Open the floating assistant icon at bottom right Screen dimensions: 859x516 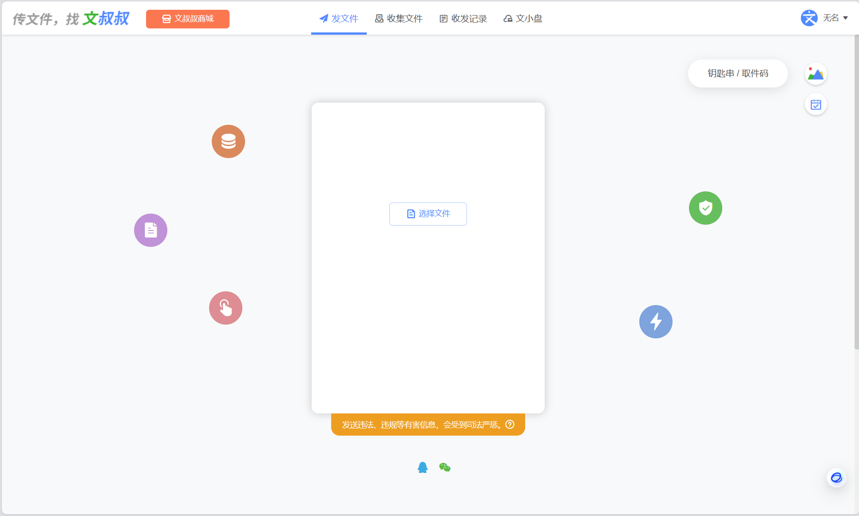[836, 478]
